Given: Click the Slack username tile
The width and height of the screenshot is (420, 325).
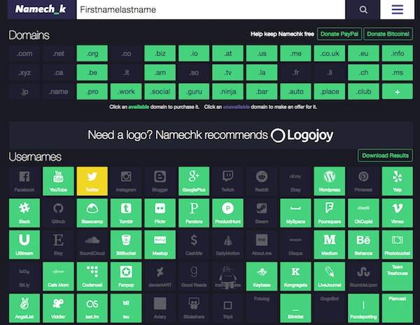Looking at the screenshot, I should tap(24, 213).
